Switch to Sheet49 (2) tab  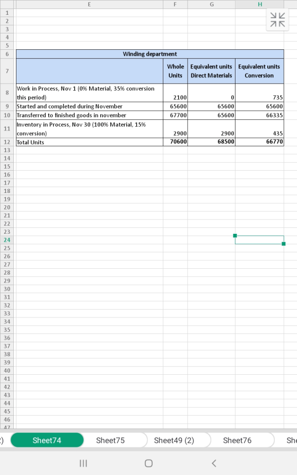tap(174, 440)
